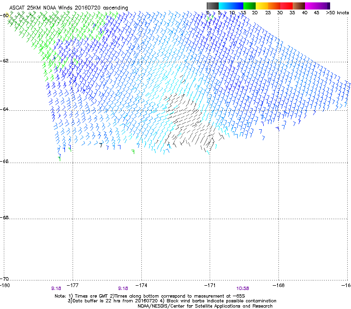Click the -180 longitude axis label
The width and height of the screenshot is (351, 309).
click(5, 285)
